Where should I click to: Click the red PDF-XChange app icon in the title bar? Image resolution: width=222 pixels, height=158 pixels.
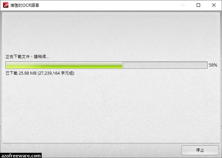6,5
